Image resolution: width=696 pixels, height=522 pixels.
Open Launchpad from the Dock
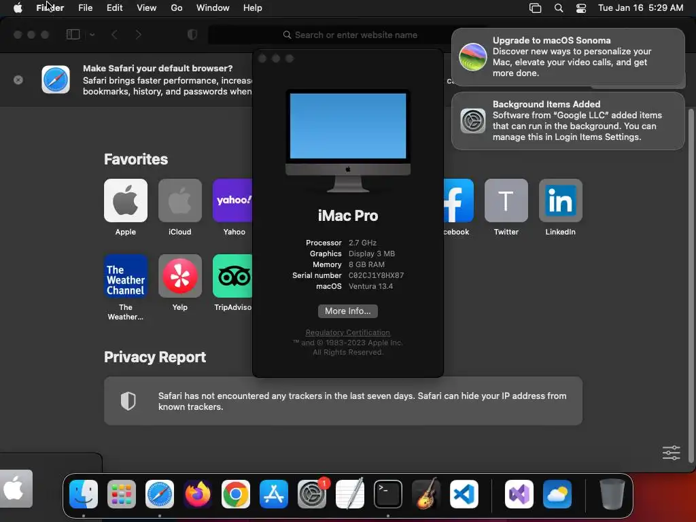pos(122,494)
